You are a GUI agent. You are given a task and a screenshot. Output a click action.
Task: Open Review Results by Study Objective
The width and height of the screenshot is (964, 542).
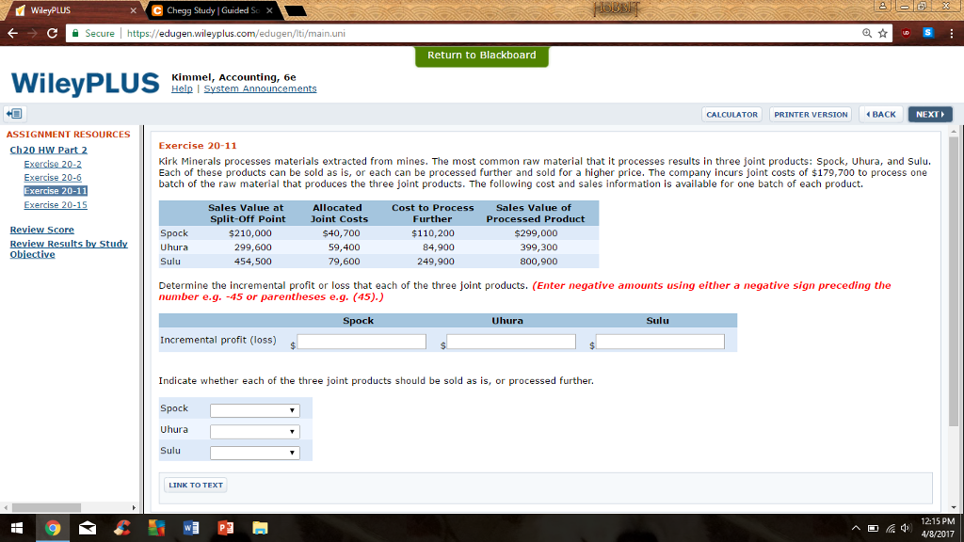[x=69, y=248]
